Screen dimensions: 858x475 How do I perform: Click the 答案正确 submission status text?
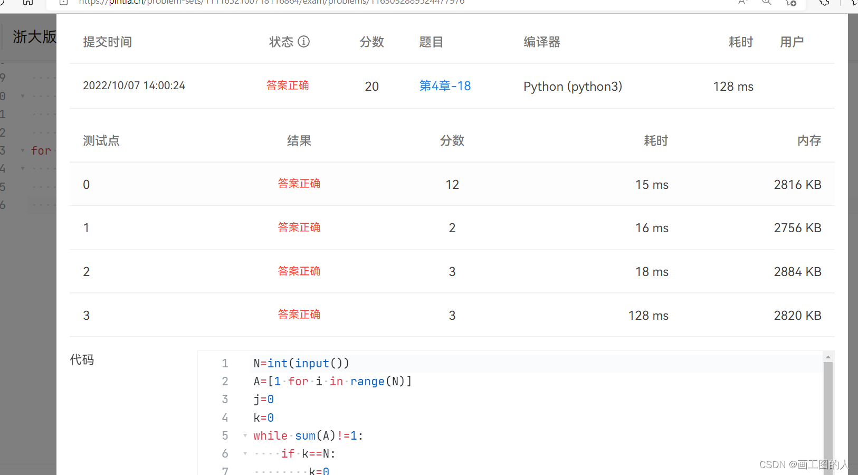(x=288, y=85)
